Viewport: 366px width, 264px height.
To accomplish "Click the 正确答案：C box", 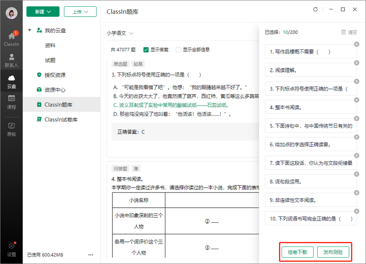I will (x=185, y=132).
